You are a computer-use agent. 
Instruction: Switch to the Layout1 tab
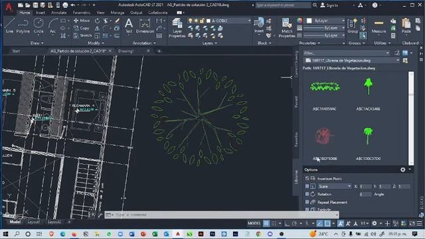click(34, 222)
